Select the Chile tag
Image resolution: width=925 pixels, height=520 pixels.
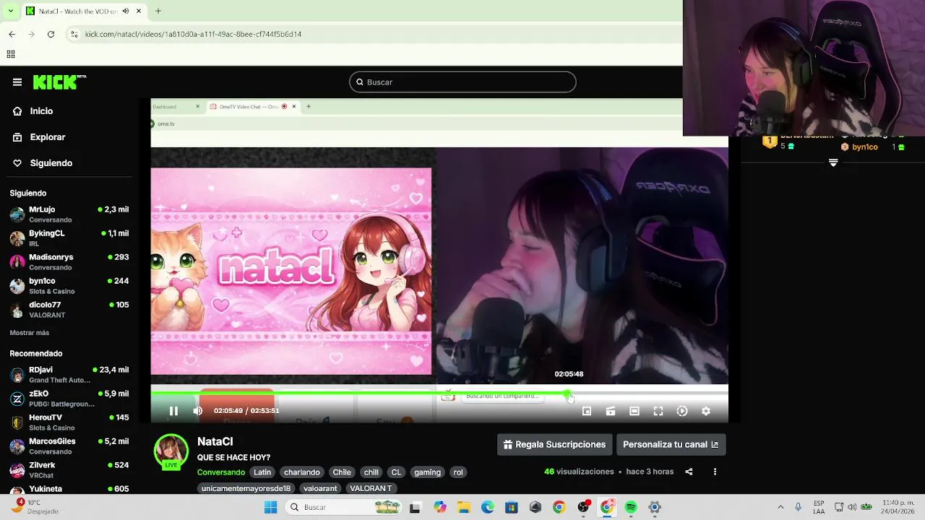point(342,472)
